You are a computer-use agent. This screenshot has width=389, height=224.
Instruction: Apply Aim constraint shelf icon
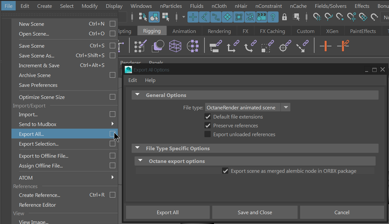[285, 46]
